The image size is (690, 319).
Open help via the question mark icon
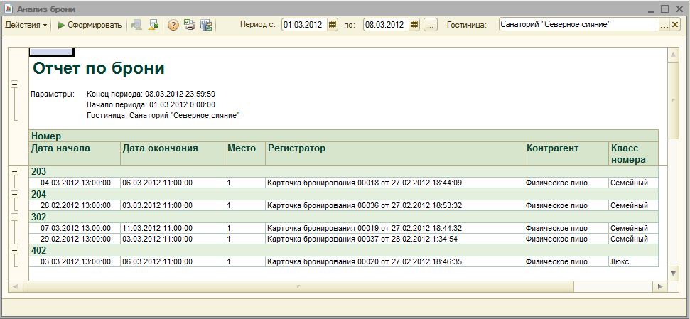click(173, 25)
